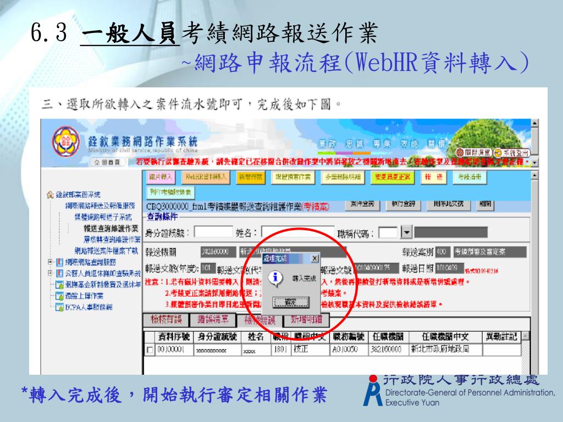This screenshot has width=563, height=422.
Task: Click the 回首頁 home button
Action: click(107, 162)
